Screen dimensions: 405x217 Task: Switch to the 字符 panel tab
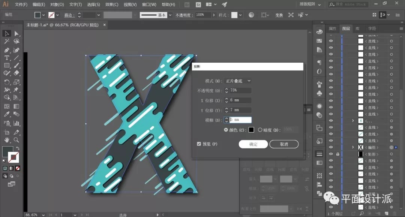[372, 28]
